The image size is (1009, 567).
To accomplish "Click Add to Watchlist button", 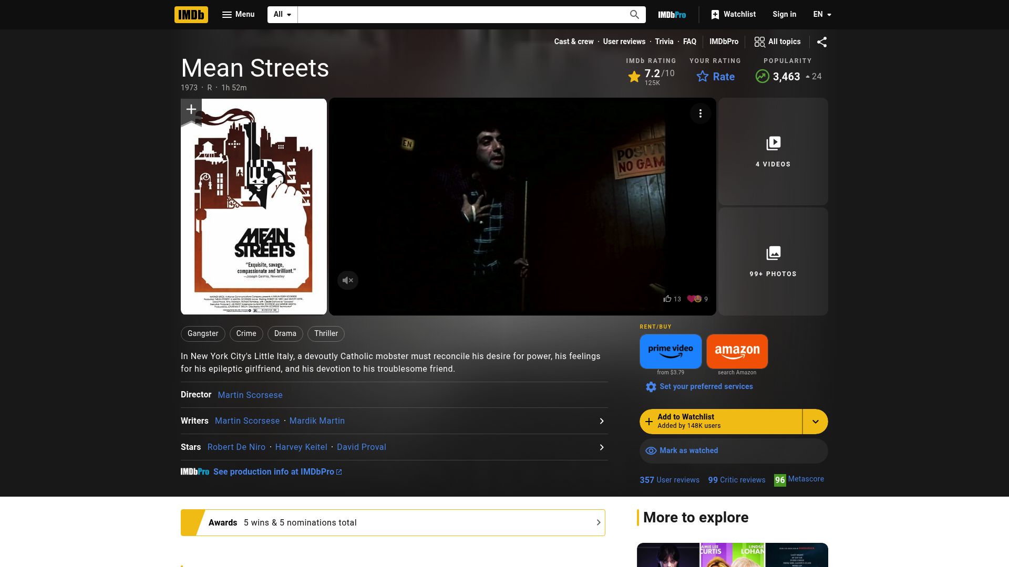I will click(x=721, y=422).
